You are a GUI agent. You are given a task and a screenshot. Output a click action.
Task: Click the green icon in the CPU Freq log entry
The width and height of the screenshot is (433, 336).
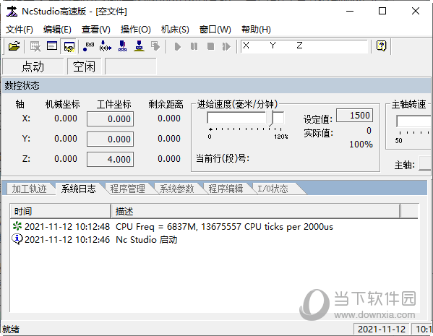(17, 226)
